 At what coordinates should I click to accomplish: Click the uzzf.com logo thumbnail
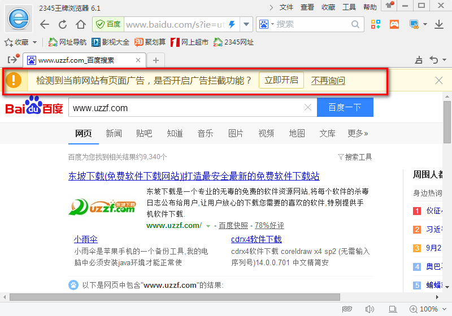pos(103,207)
